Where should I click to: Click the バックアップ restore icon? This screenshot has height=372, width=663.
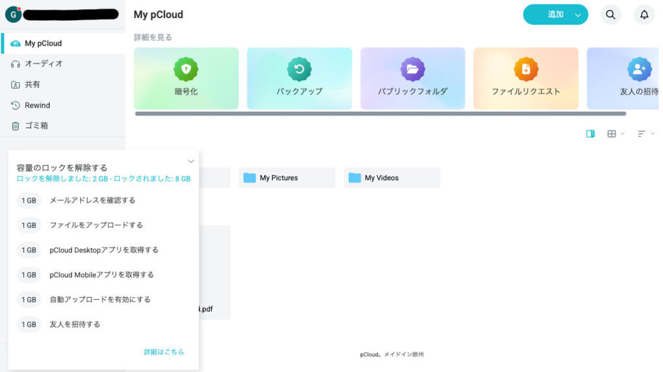click(299, 69)
